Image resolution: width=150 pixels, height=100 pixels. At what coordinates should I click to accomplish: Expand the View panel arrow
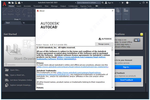point(126,19)
